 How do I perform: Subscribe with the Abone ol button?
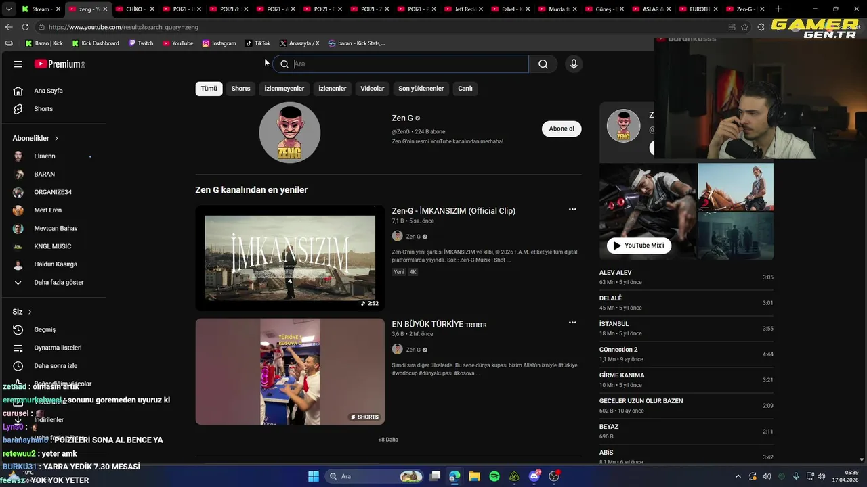[x=562, y=129]
